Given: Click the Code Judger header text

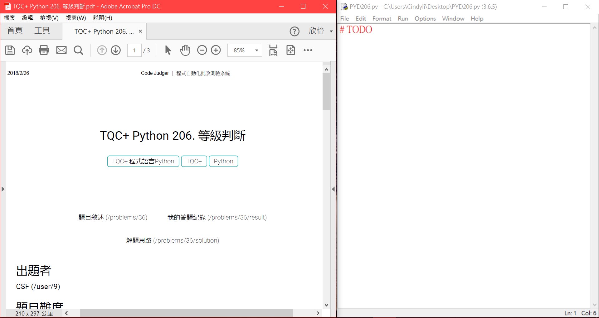Looking at the screenshot, I should click(x=155, y=73).
